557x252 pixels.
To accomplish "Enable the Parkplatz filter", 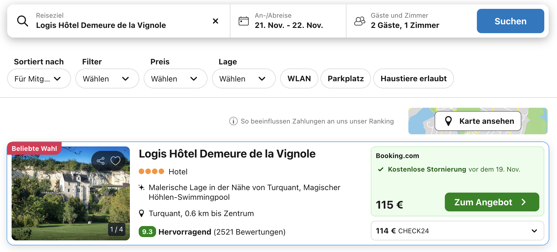I will click(x=345, y=78).
